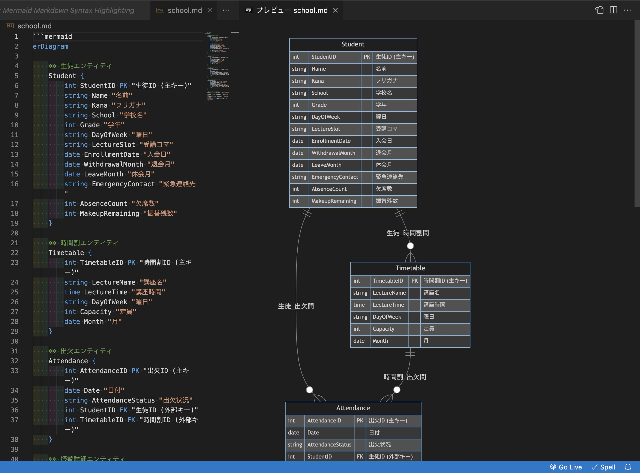
Task: Click the ```mermaid text on line 1
Action: coord(52,36)
